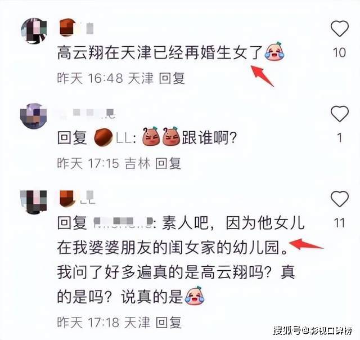
Task: Tap second confused question-mark emoji
Action: coord(171,136)
